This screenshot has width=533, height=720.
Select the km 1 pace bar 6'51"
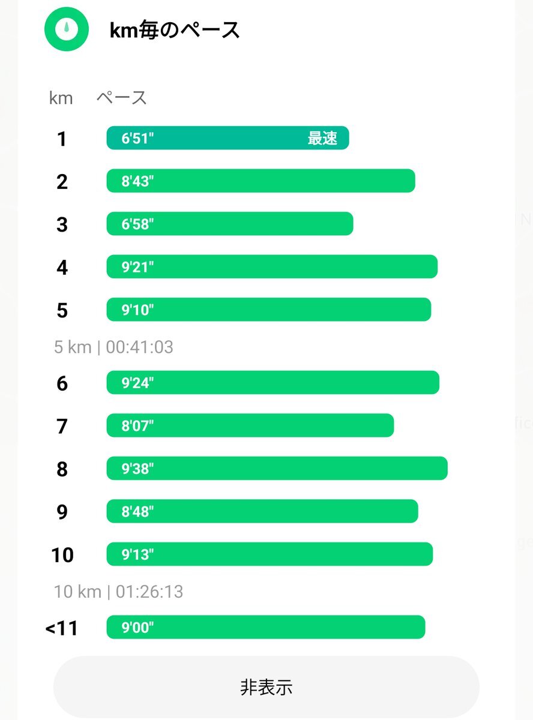227,138
